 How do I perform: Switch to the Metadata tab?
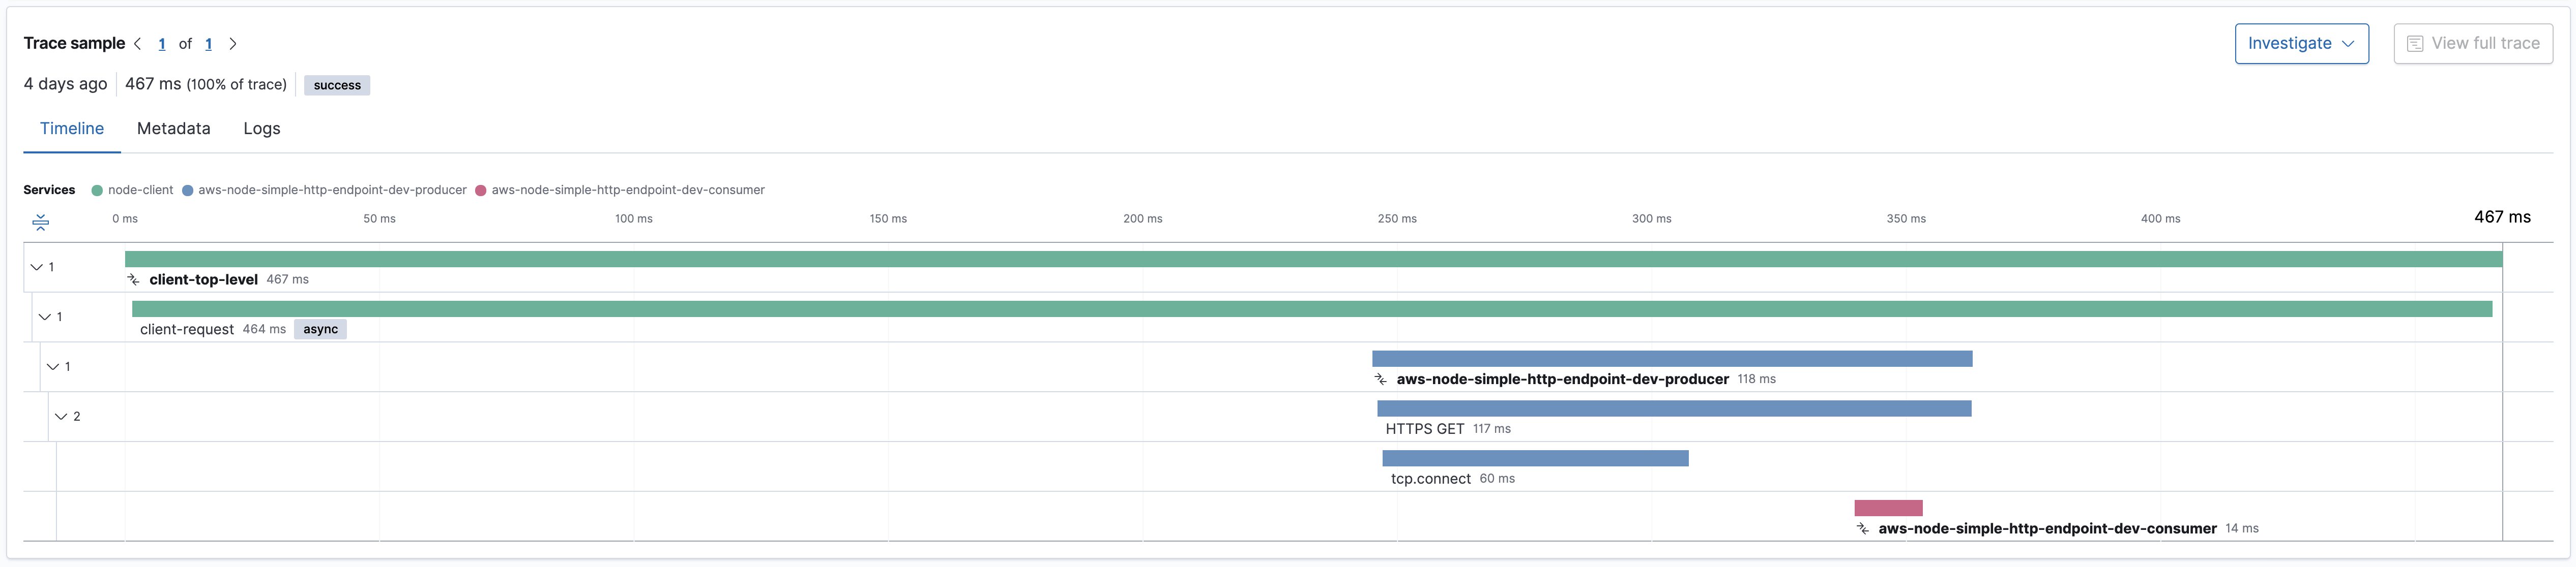pos(173,128)
